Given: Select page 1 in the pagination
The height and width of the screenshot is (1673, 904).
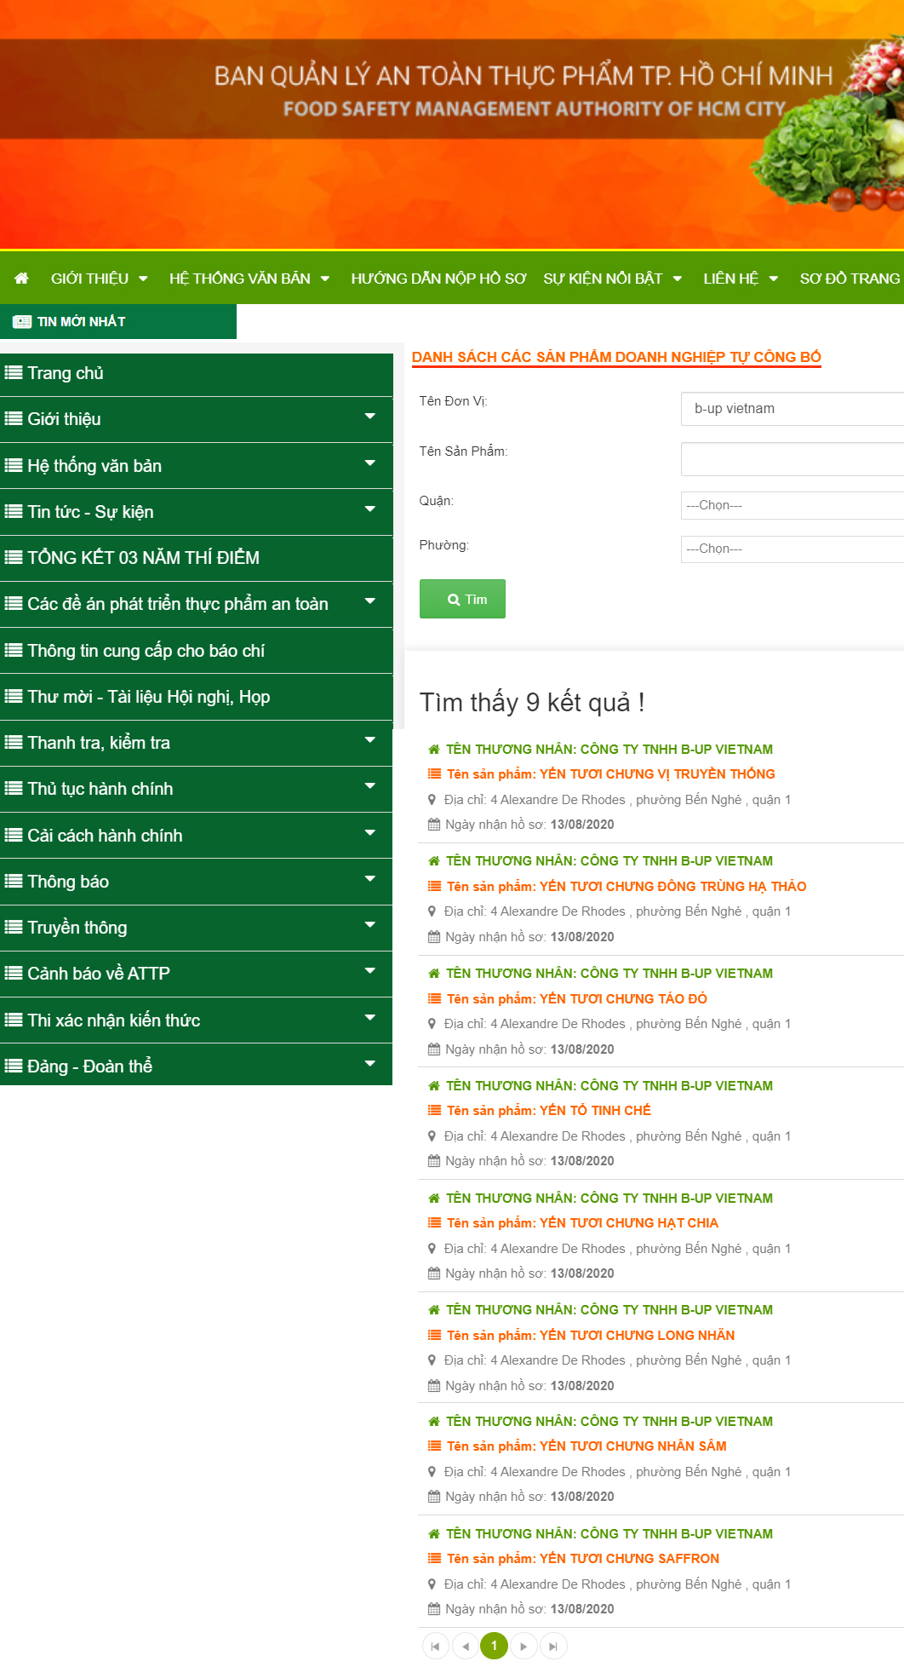Looking at the screenshot, I should [494, 1646].
